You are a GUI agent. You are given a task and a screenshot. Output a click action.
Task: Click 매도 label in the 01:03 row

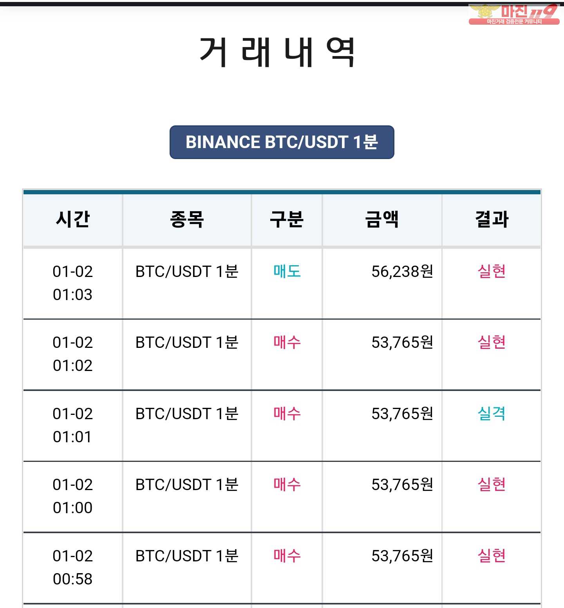287,271
